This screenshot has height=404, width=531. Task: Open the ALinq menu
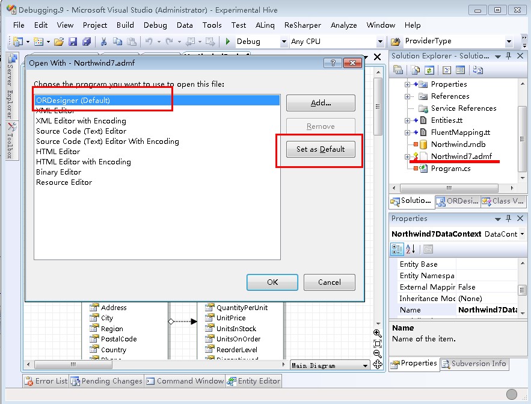pos(265,25)
